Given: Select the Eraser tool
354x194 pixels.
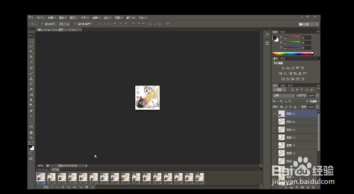Looking at the screenshot, I should pyautogui.click(x=31, y=89).
